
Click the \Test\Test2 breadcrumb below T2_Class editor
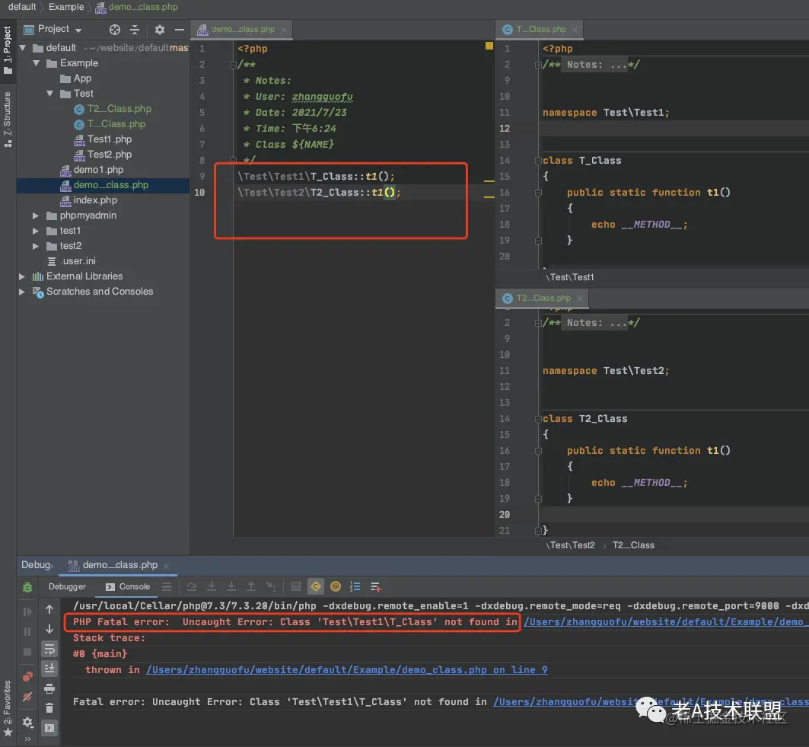point(571,546)
